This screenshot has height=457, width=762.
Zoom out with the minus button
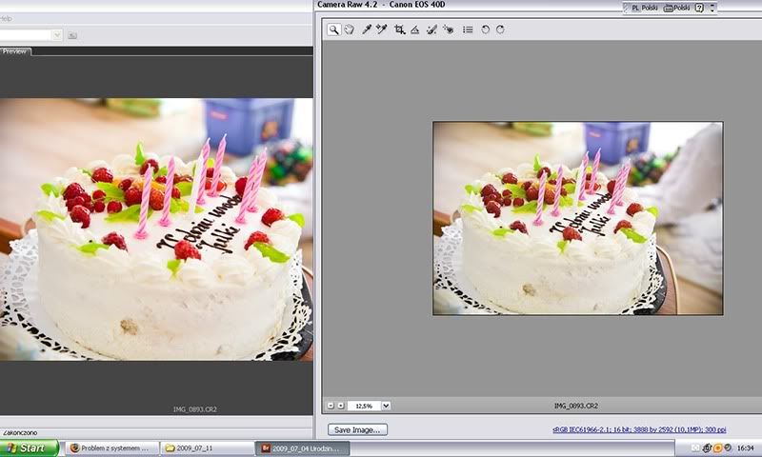331,406
